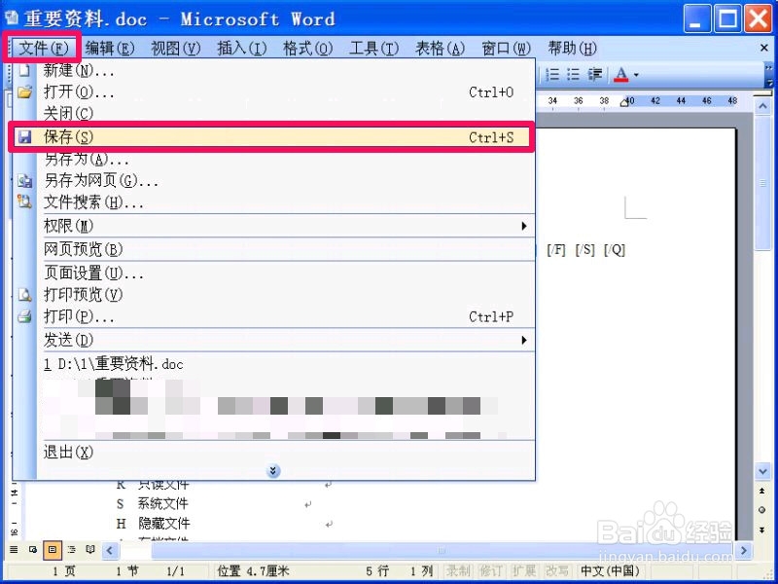
Task: Open the 工具(T) menu
Action: coord(374,48)
